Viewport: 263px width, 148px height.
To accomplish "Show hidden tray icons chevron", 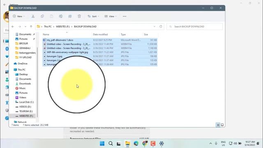I will pos(210,143).
